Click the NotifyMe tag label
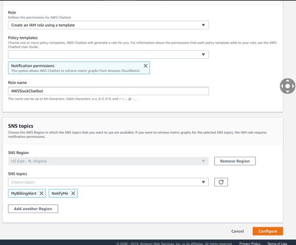This screenshot has width=296, height=245. 60,193
